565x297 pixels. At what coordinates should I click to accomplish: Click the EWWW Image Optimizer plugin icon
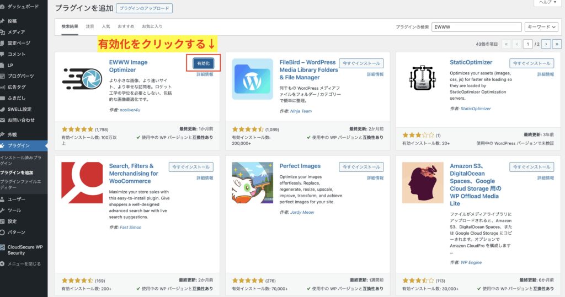pos(82,79)
